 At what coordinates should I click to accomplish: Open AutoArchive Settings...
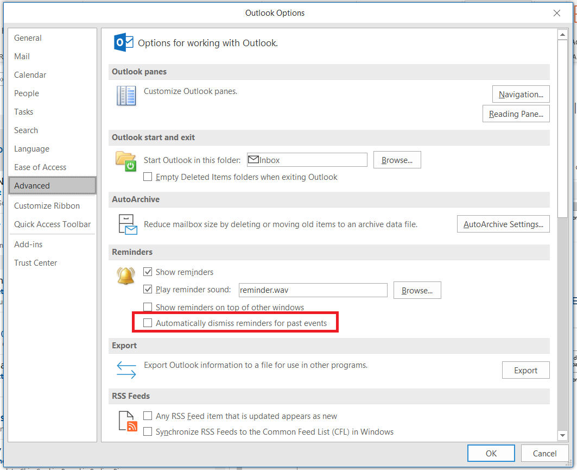point(503,224)
